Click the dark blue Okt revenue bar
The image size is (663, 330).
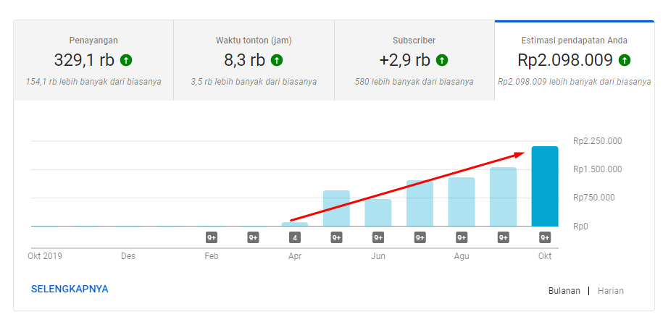tap(545, 187)
